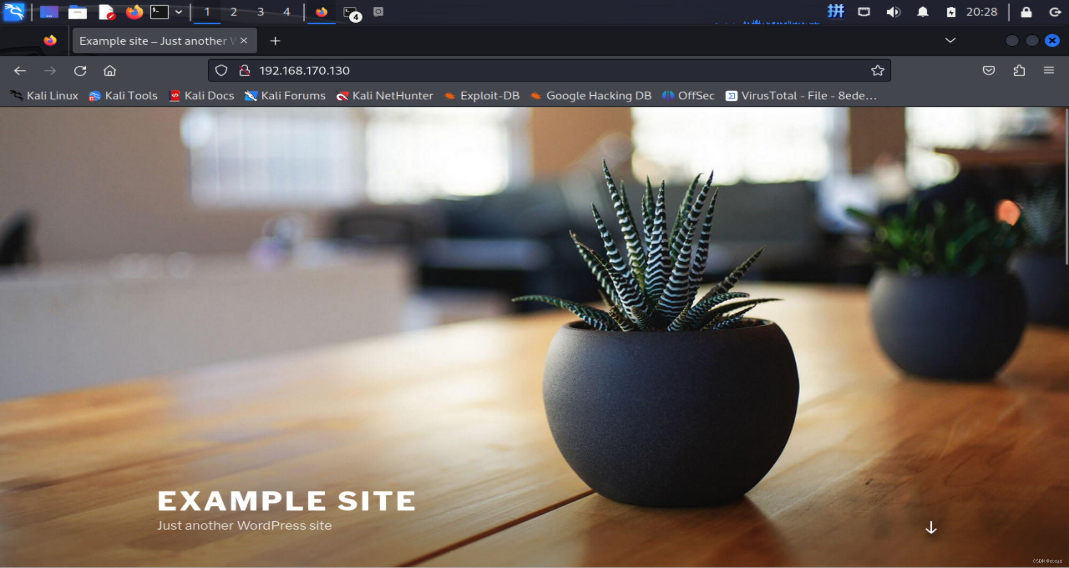Open the new tab plus button

coord(275,41)
